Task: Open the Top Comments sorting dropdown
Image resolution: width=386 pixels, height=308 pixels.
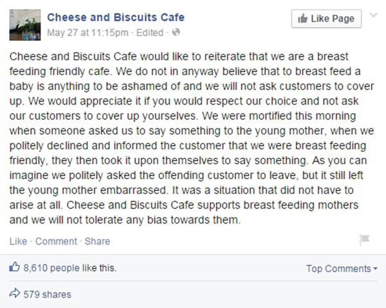Action: 339,269
